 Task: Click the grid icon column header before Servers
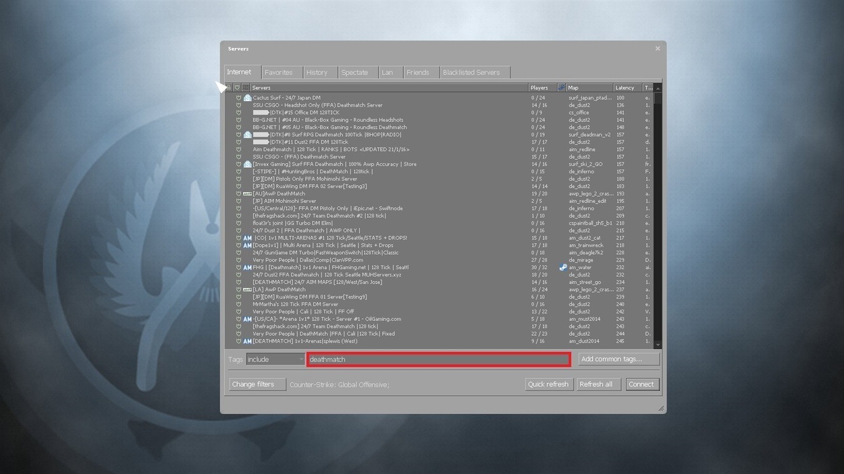tap(246, 88)
